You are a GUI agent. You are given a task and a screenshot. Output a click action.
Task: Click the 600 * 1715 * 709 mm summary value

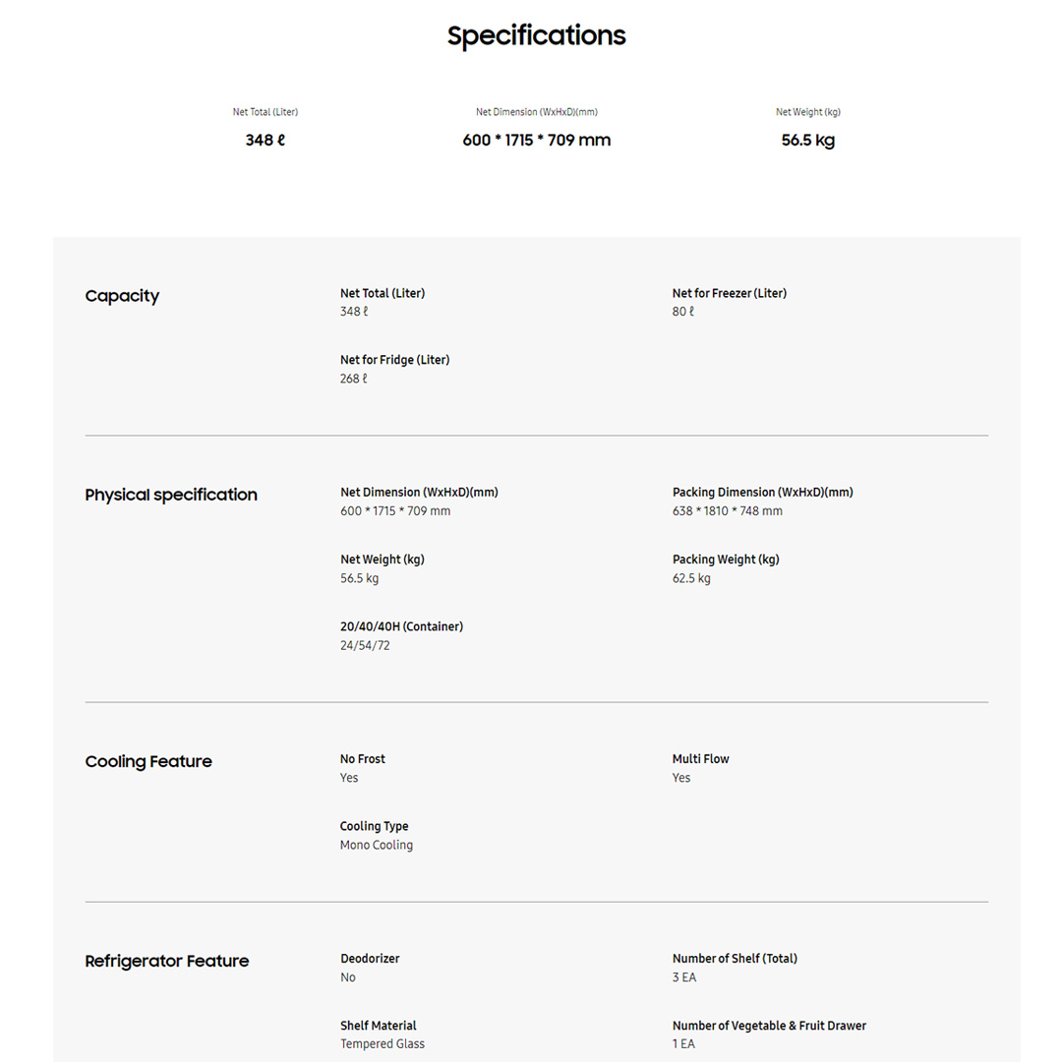[x=537, y=140]
